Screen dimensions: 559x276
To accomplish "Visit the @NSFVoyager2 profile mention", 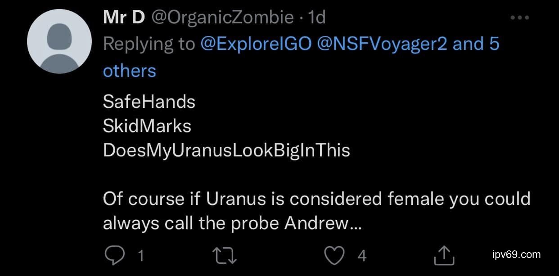I will click(382, 44).
